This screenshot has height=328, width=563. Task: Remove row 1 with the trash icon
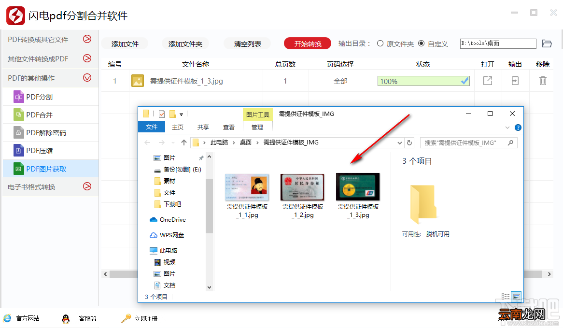[543, 81]
